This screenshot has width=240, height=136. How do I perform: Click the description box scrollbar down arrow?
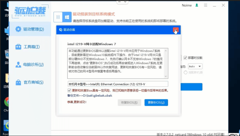point(166,76)
